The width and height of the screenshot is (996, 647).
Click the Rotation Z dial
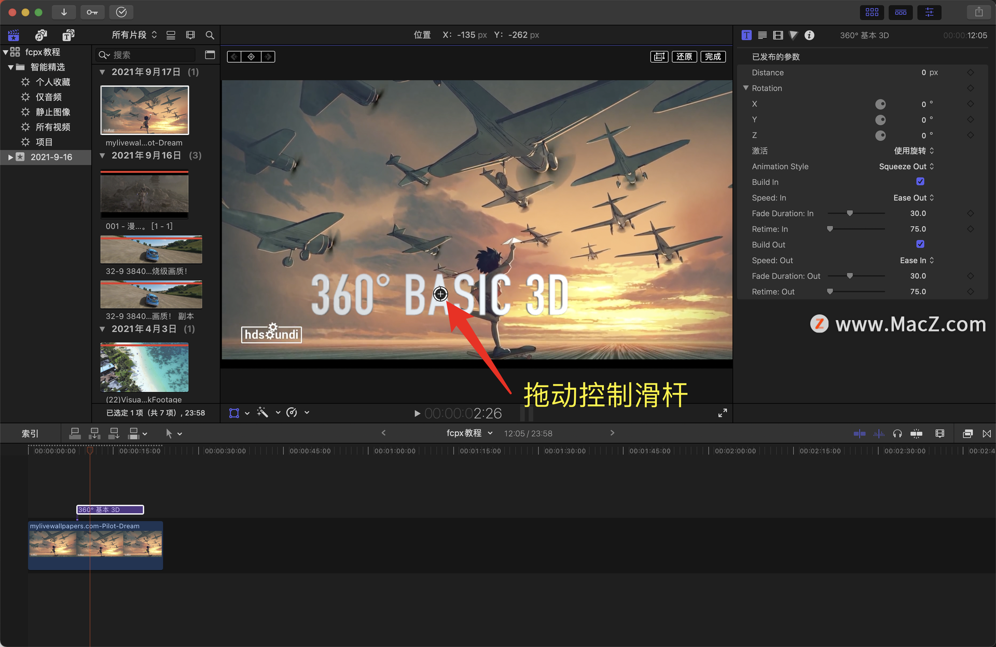point(880,135)
